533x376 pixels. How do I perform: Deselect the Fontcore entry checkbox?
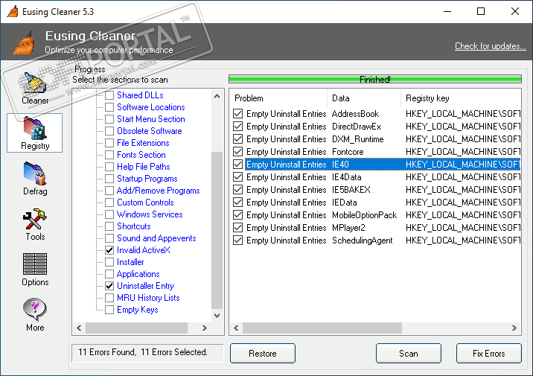tap(238, 152)
